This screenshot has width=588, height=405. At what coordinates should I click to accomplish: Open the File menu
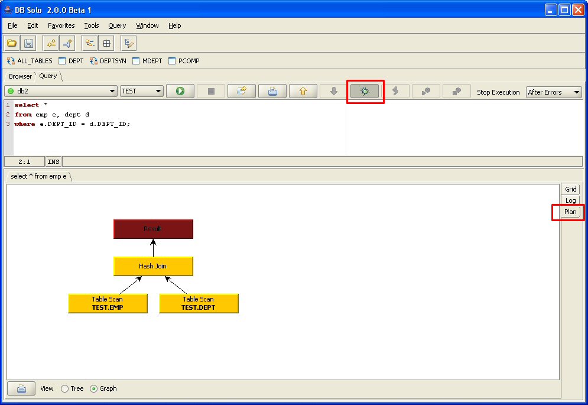click(12, 25)
